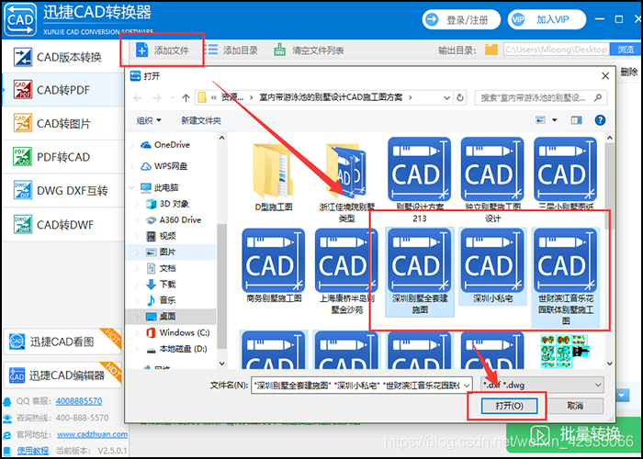
Task: Launch 迅捷CAD编辑器 editor
Action: point(62,375)
